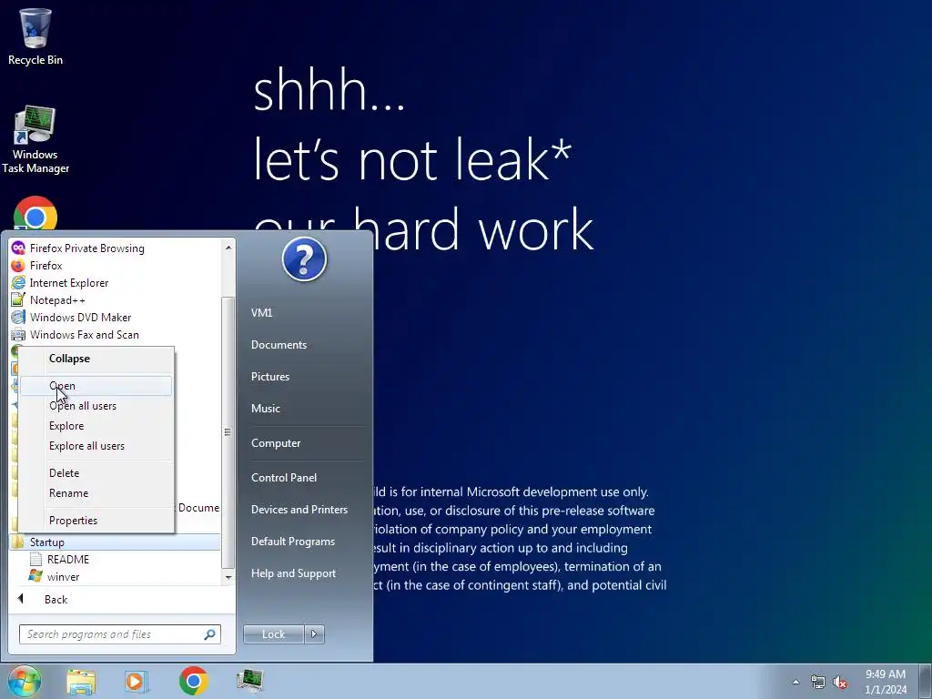
Task: Open shutdown options arrow next to Lock
Action: (314, 634)
